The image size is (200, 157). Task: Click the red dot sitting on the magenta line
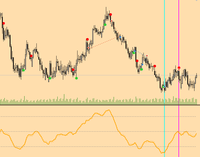click(179, 68)
